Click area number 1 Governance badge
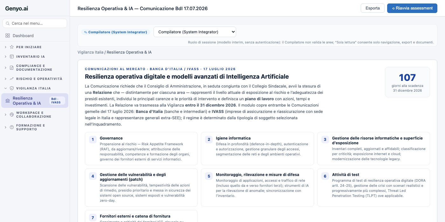 (93, 140)
